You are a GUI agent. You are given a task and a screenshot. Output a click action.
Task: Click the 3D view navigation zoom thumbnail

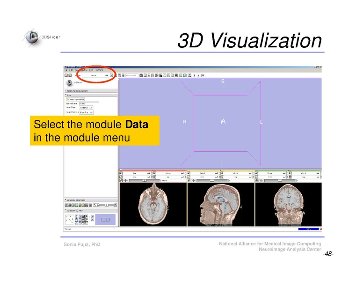(105, 219)
